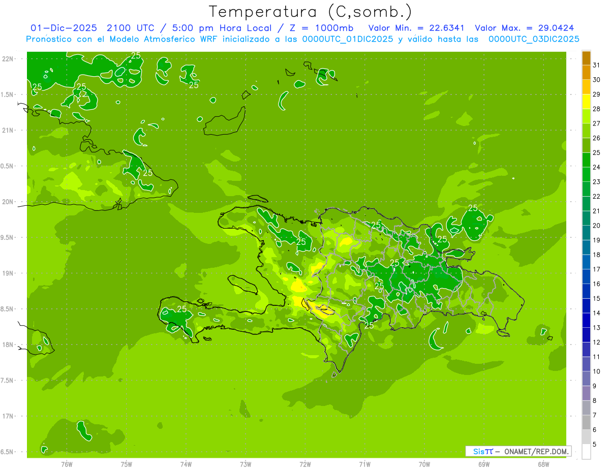Click color bar label '5'
This screenshot has height=471, width=610.
pyautogui.click(x=595, y=445)
